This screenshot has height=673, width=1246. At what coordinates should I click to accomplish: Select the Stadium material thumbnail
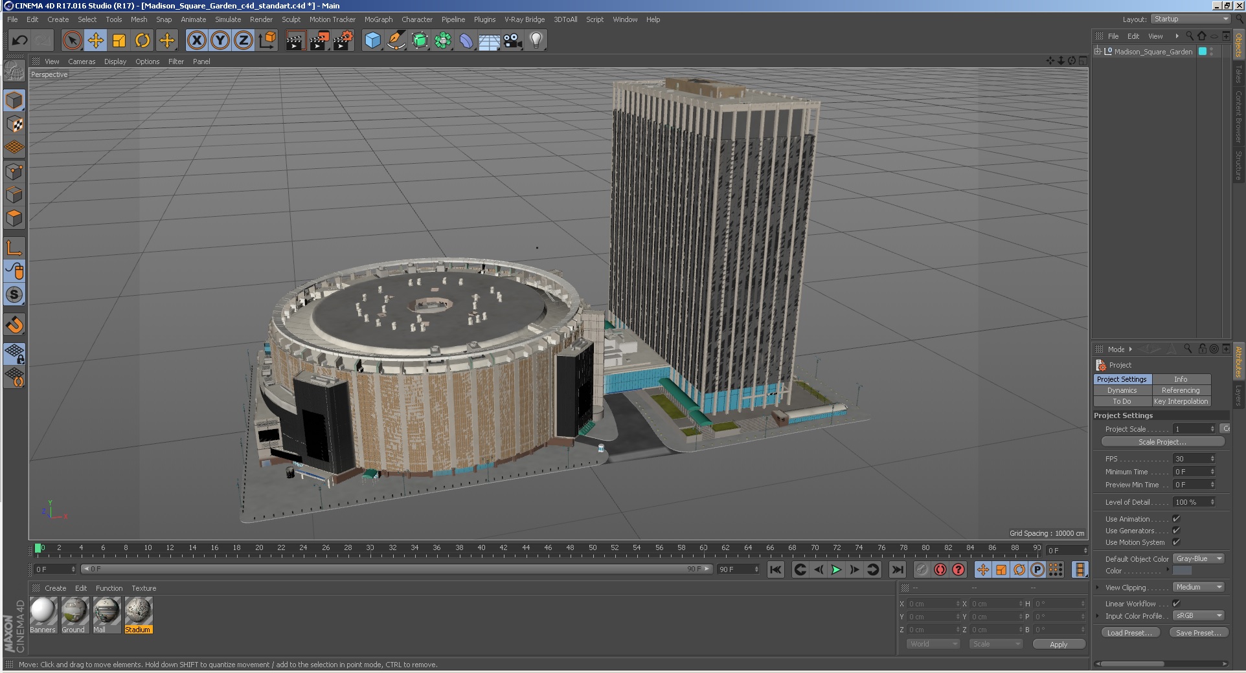pos(138,611)
